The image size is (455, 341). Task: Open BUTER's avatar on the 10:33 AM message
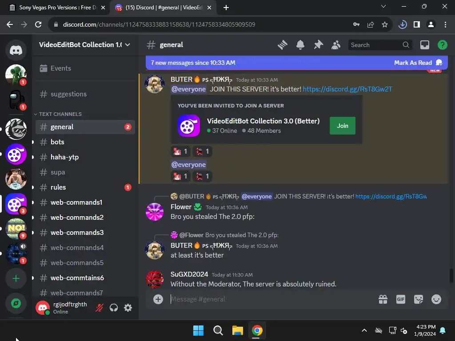click(x=155, y=84)
